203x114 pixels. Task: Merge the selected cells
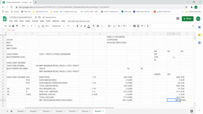click(102, 26)
